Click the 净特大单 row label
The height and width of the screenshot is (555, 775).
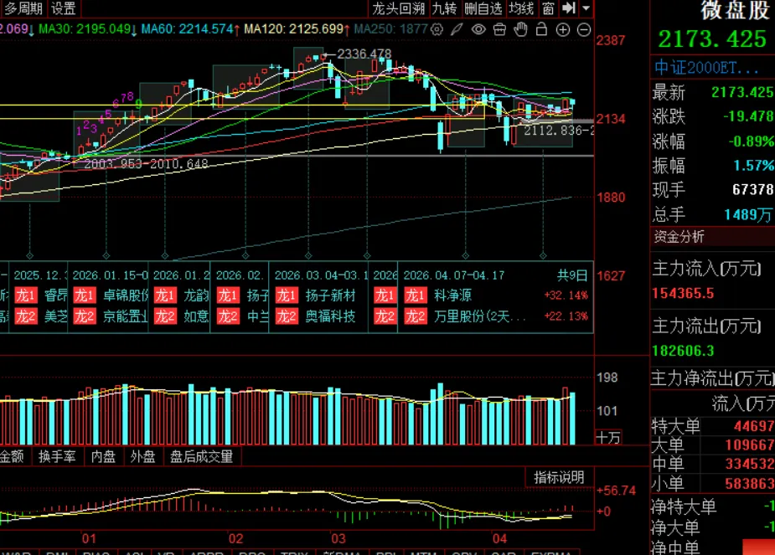click(x=683, y=506)
